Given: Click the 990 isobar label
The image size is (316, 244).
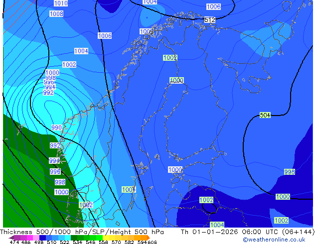Looking at the screenshot, I should point(56,127).
